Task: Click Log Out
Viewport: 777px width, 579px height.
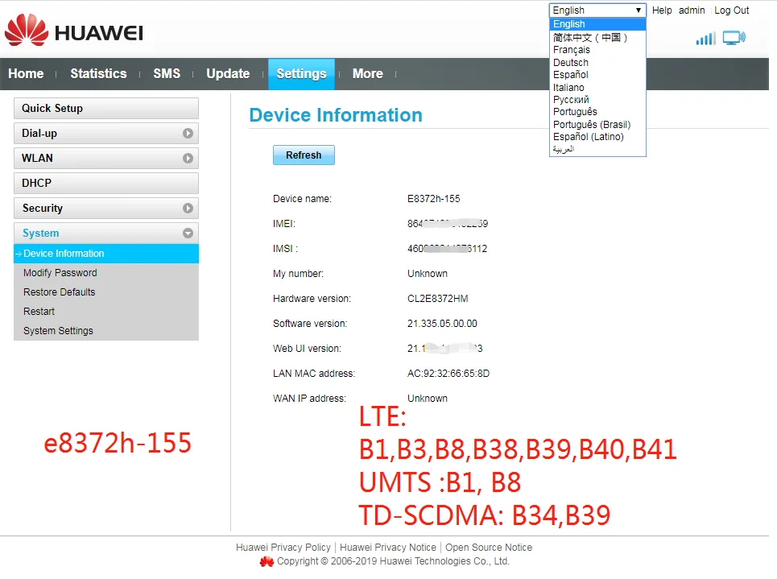Action: coord(731,10)
